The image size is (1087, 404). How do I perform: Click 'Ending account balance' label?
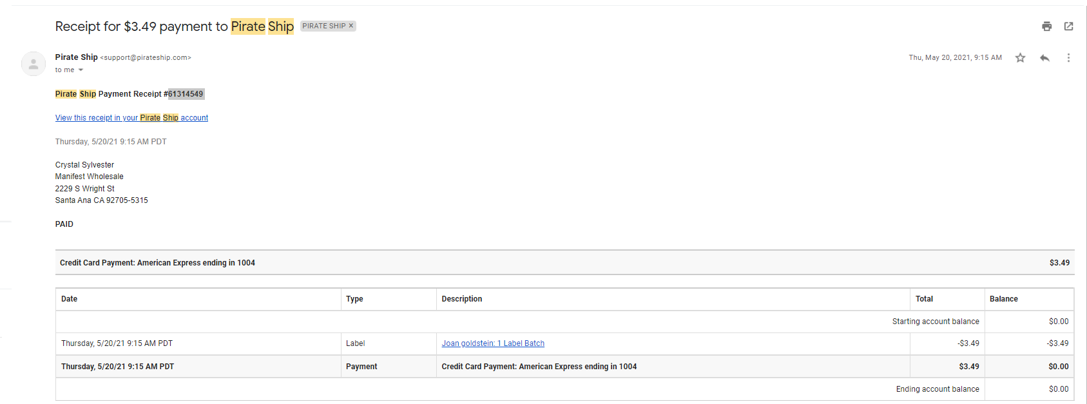[938, 389]
